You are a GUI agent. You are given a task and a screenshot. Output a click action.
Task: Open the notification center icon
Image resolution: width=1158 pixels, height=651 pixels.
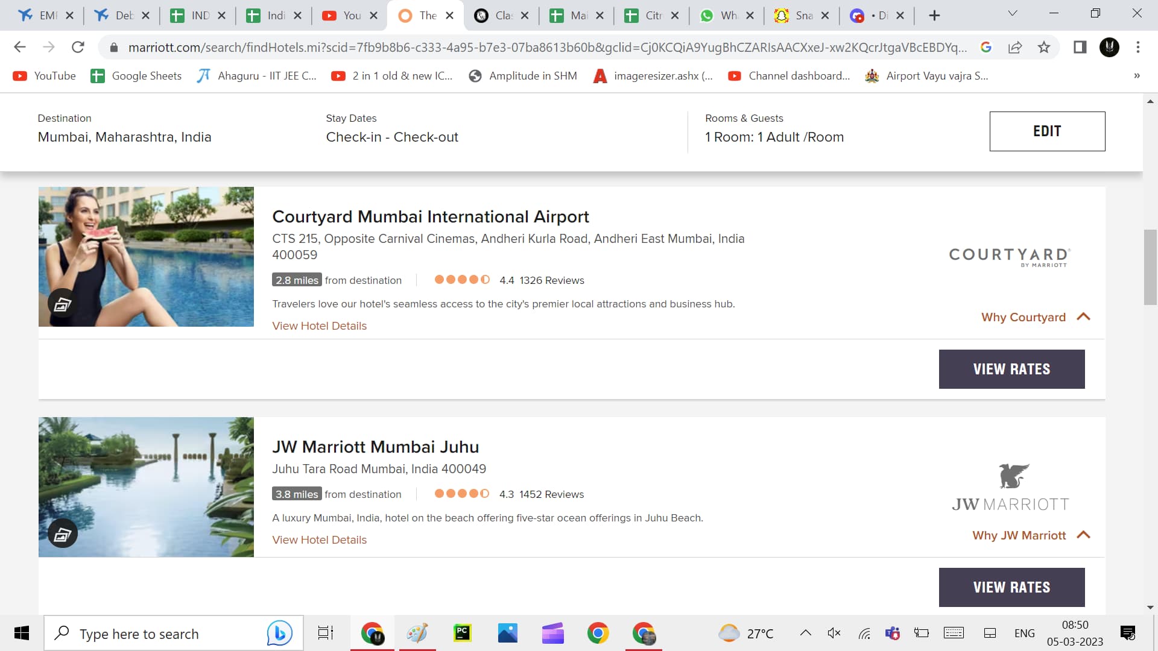1127,633
